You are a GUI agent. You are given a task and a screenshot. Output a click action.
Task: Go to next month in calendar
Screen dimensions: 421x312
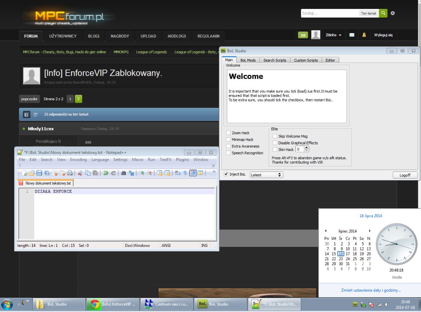pyautogui.click(x=370, y=231)
